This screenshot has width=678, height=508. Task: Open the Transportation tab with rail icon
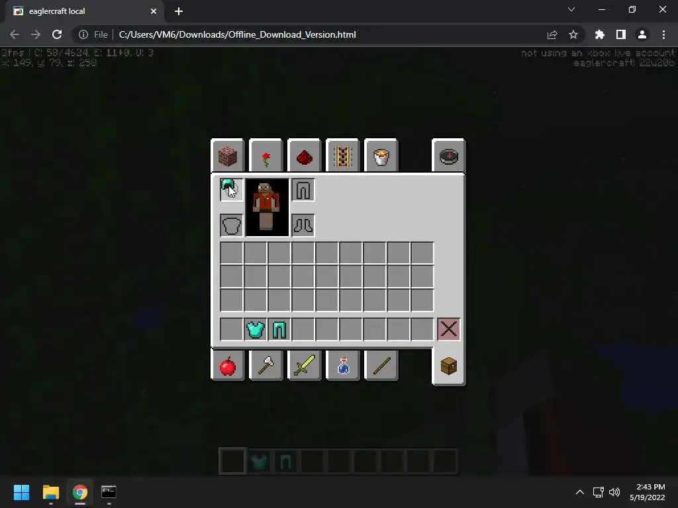(x=343, y=156)
